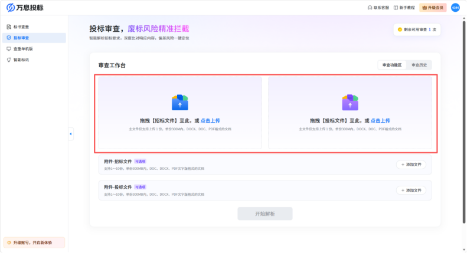Click the 附件-招标文件 label

point(117,162)
